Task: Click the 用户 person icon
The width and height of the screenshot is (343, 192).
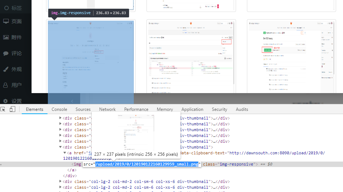Action: click(x=6, y=85)
